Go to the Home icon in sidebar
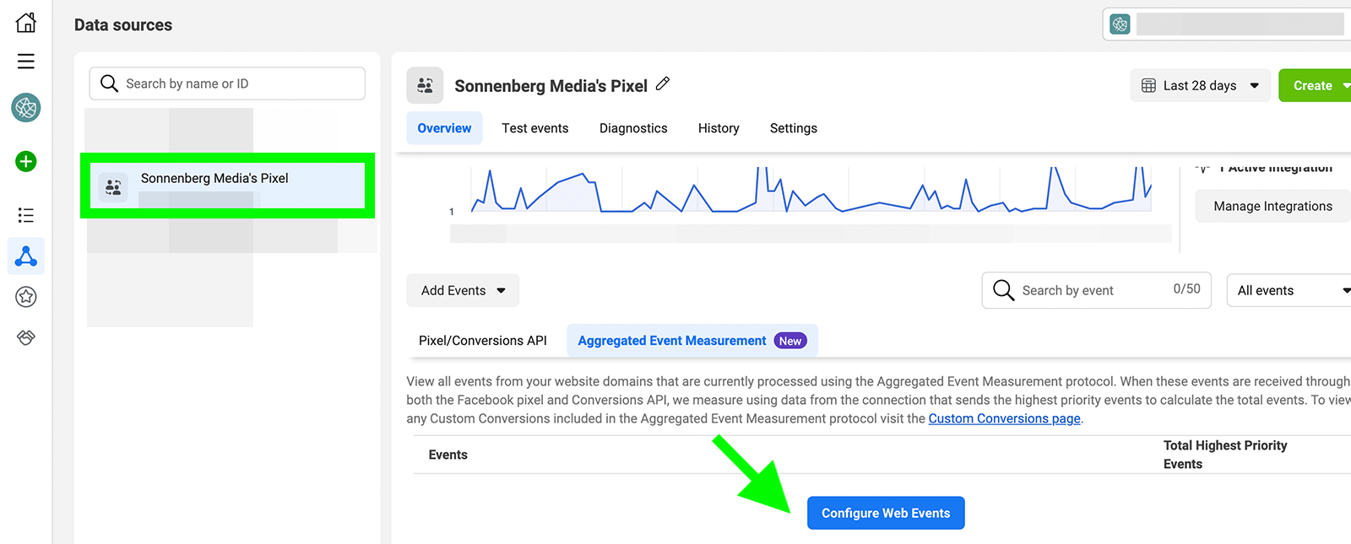 26,23
